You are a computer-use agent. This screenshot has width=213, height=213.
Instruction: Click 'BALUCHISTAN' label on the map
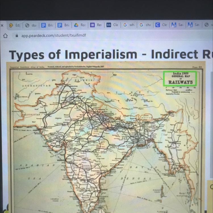click(31, 114)
